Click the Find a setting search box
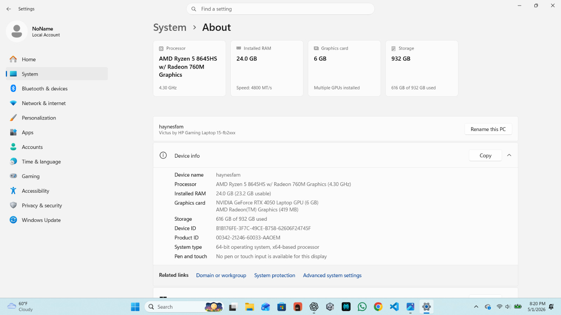The image size is (561, 315). pyautogui.click(x=280, y=9)
